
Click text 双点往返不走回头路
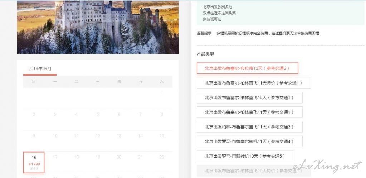coord(219,13)
